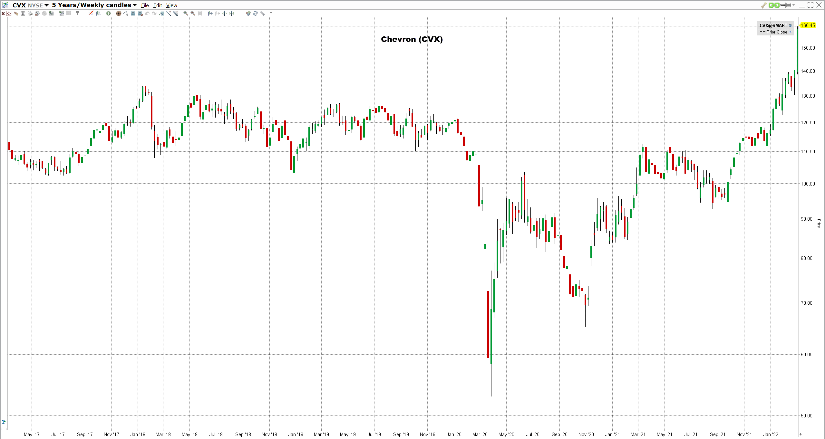Maximize the chart window
Viewport: 825px width, 439px height.
point(810,5)
